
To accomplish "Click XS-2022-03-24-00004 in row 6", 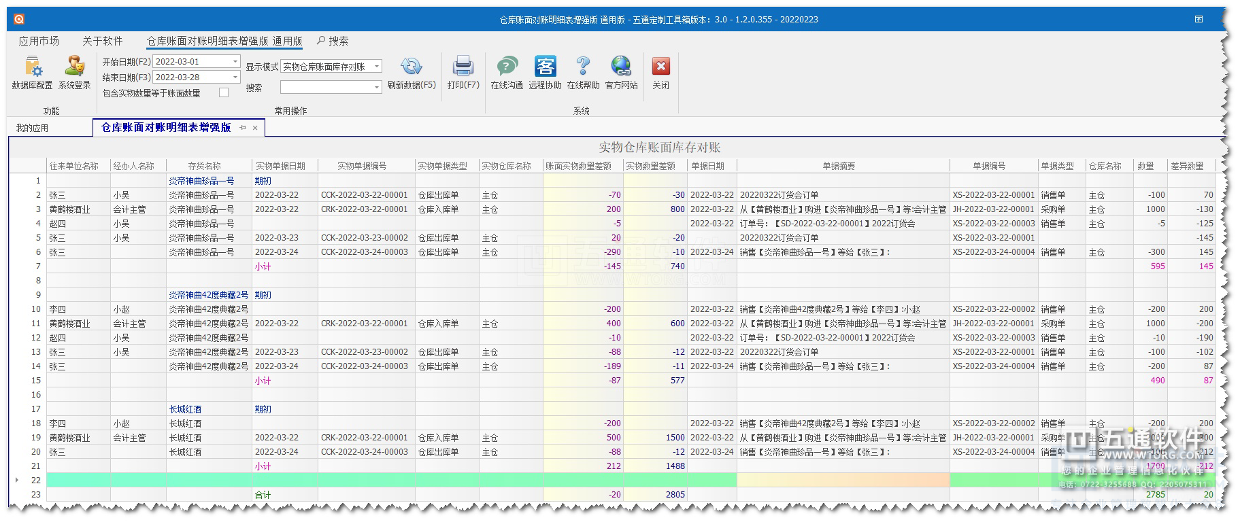I will coord(994,252).
